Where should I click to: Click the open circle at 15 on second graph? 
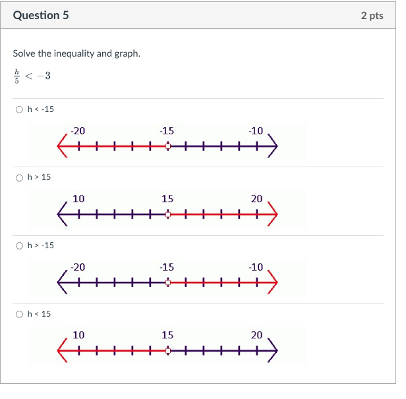(x=168, y=215)
